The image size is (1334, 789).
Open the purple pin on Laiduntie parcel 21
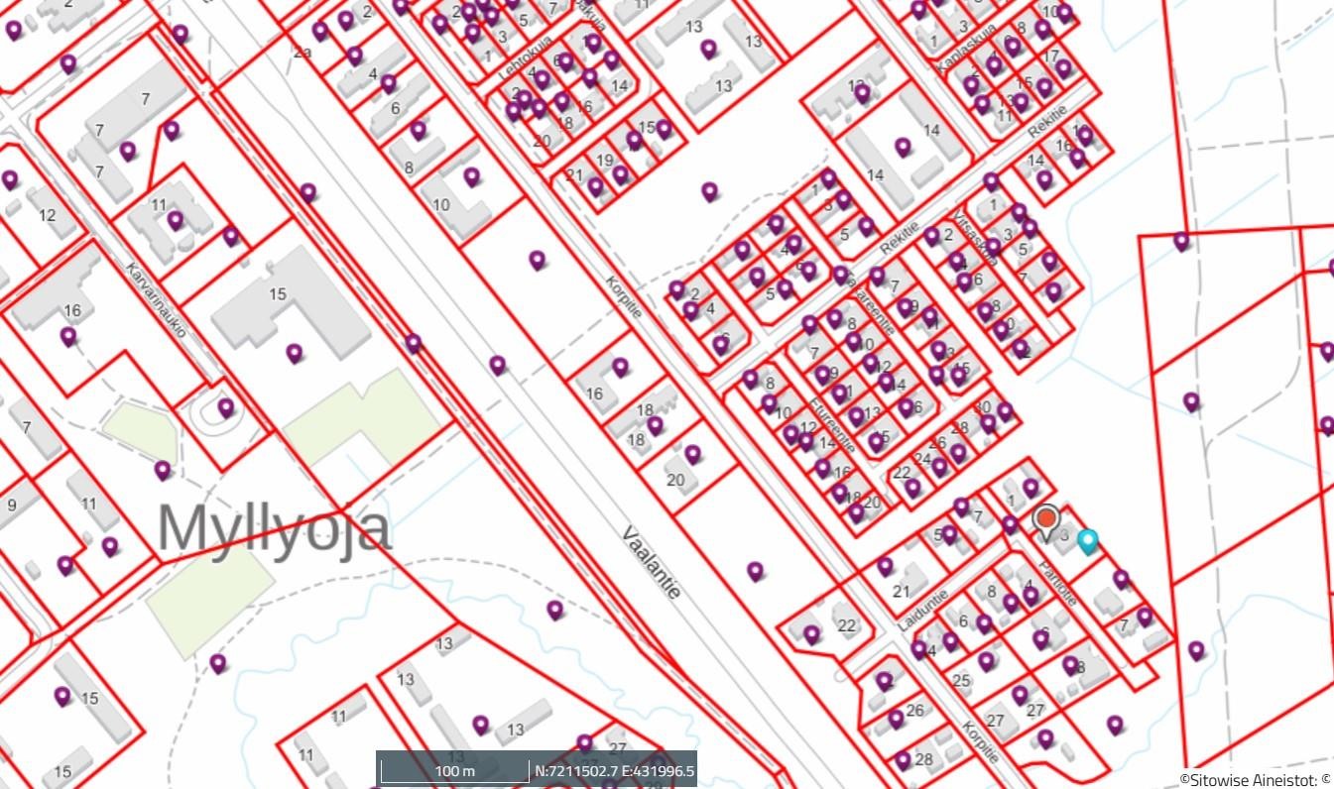tap(885, 566)
